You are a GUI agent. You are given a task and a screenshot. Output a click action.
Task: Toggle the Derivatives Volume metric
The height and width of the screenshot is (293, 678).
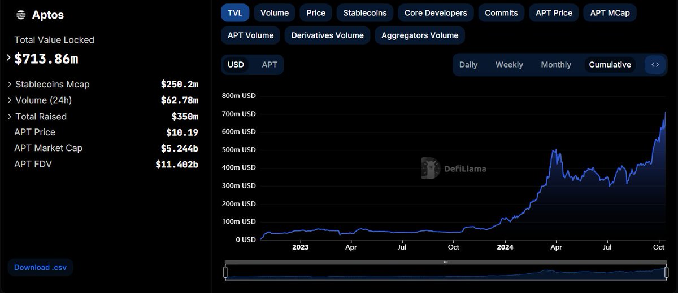[x=327, y=35]
